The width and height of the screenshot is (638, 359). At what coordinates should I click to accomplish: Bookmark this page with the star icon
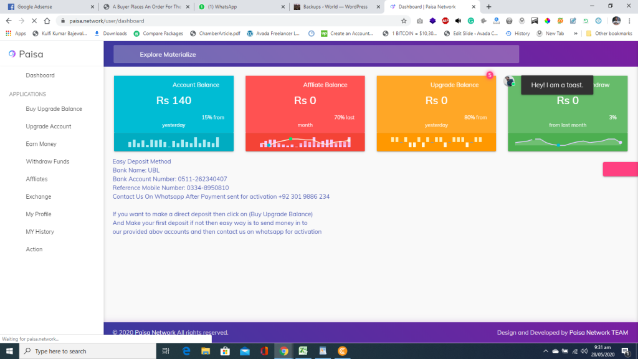[404, 21]
